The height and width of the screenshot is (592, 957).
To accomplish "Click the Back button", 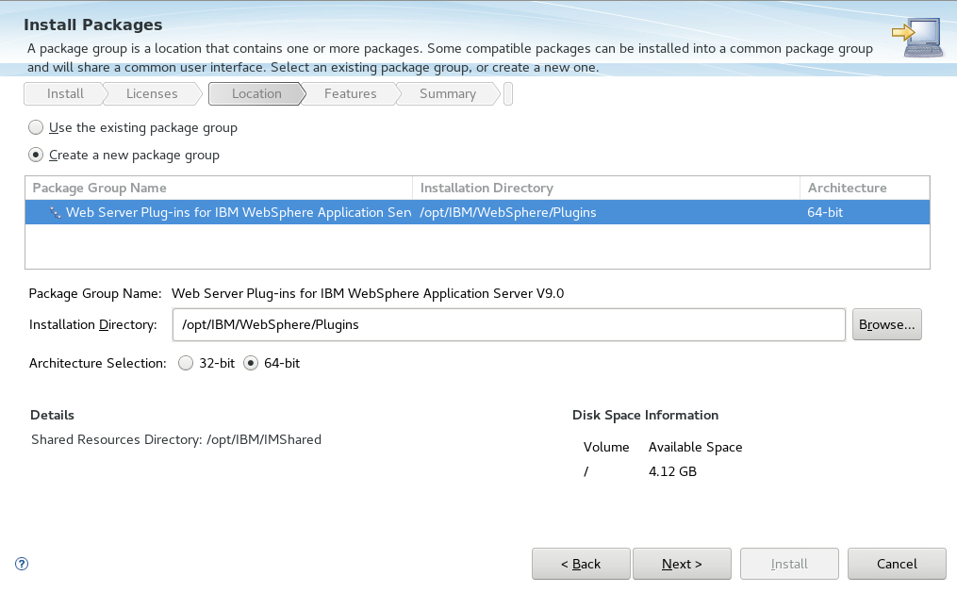I will [581, 564].
